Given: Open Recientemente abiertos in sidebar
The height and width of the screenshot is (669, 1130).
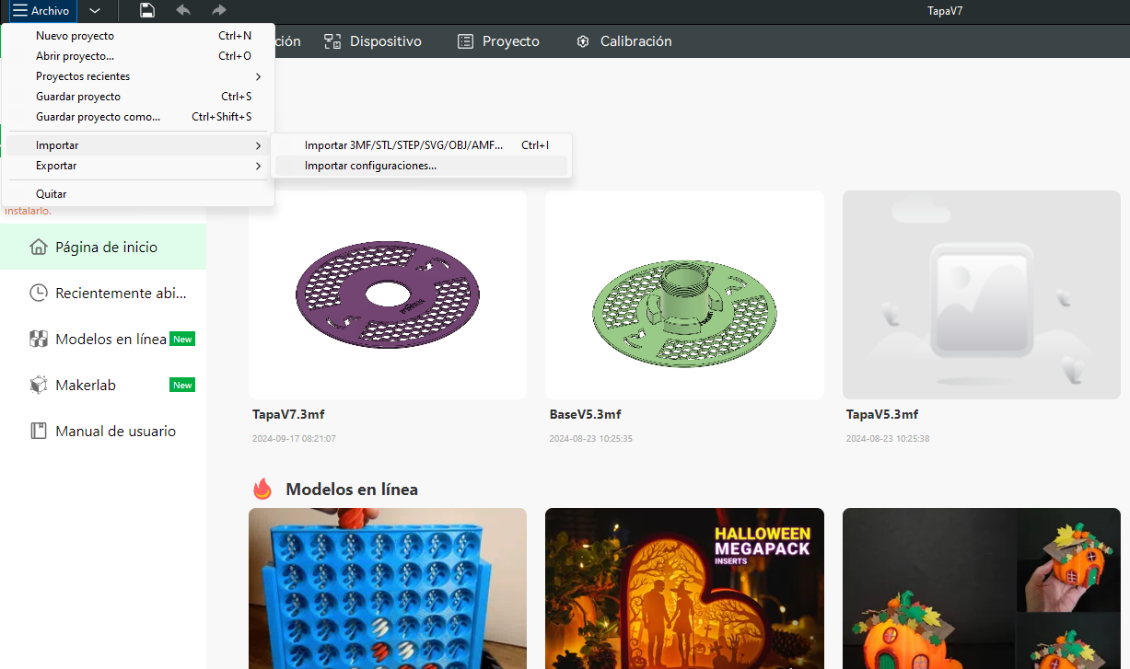Looking at the screenshot, I should [120, 293].
